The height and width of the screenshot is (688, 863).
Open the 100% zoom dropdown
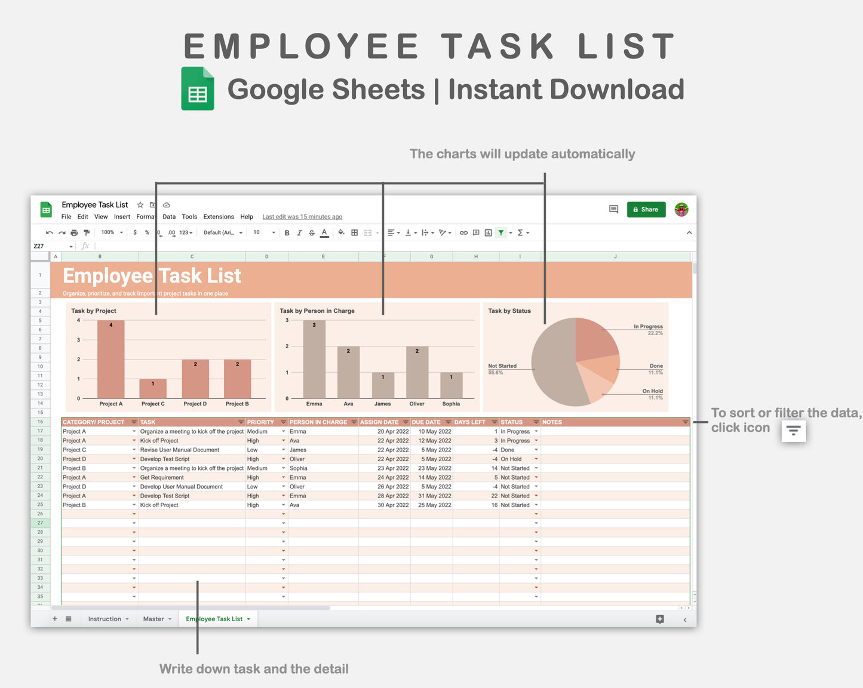(112, 232)
